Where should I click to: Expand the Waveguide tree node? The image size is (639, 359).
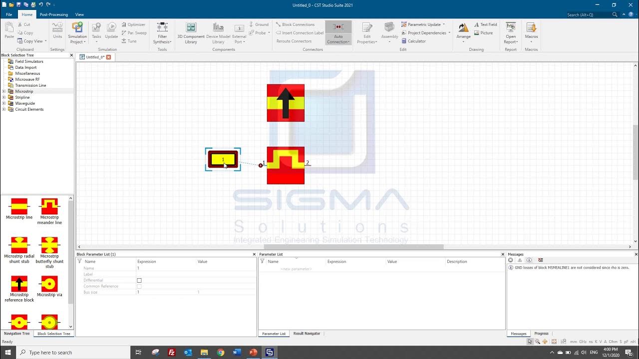click(4, 103)
